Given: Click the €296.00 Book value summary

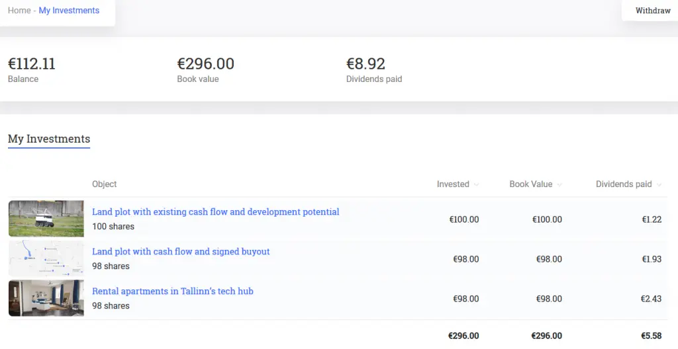Looking at the screenshot, I should 206,64.
